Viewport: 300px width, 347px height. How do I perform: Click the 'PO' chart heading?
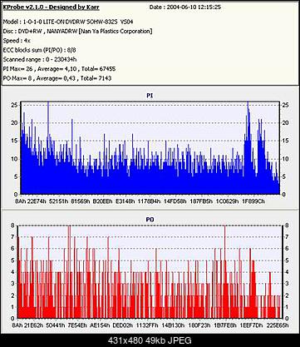[x=150, y=220]
